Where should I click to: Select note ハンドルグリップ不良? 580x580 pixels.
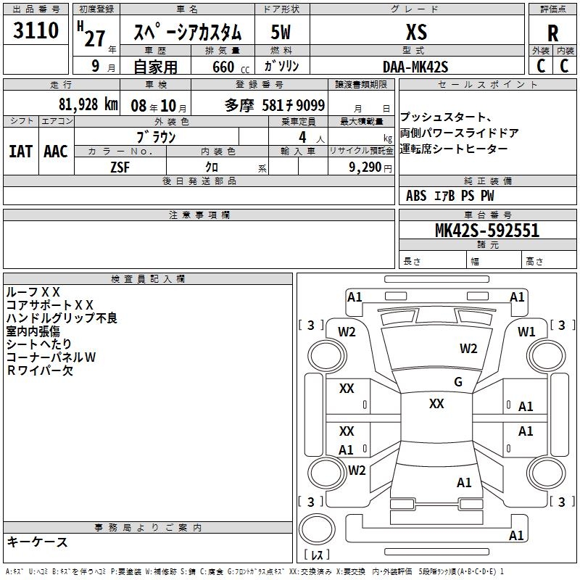pyautogui.click(x=62, y=318)
